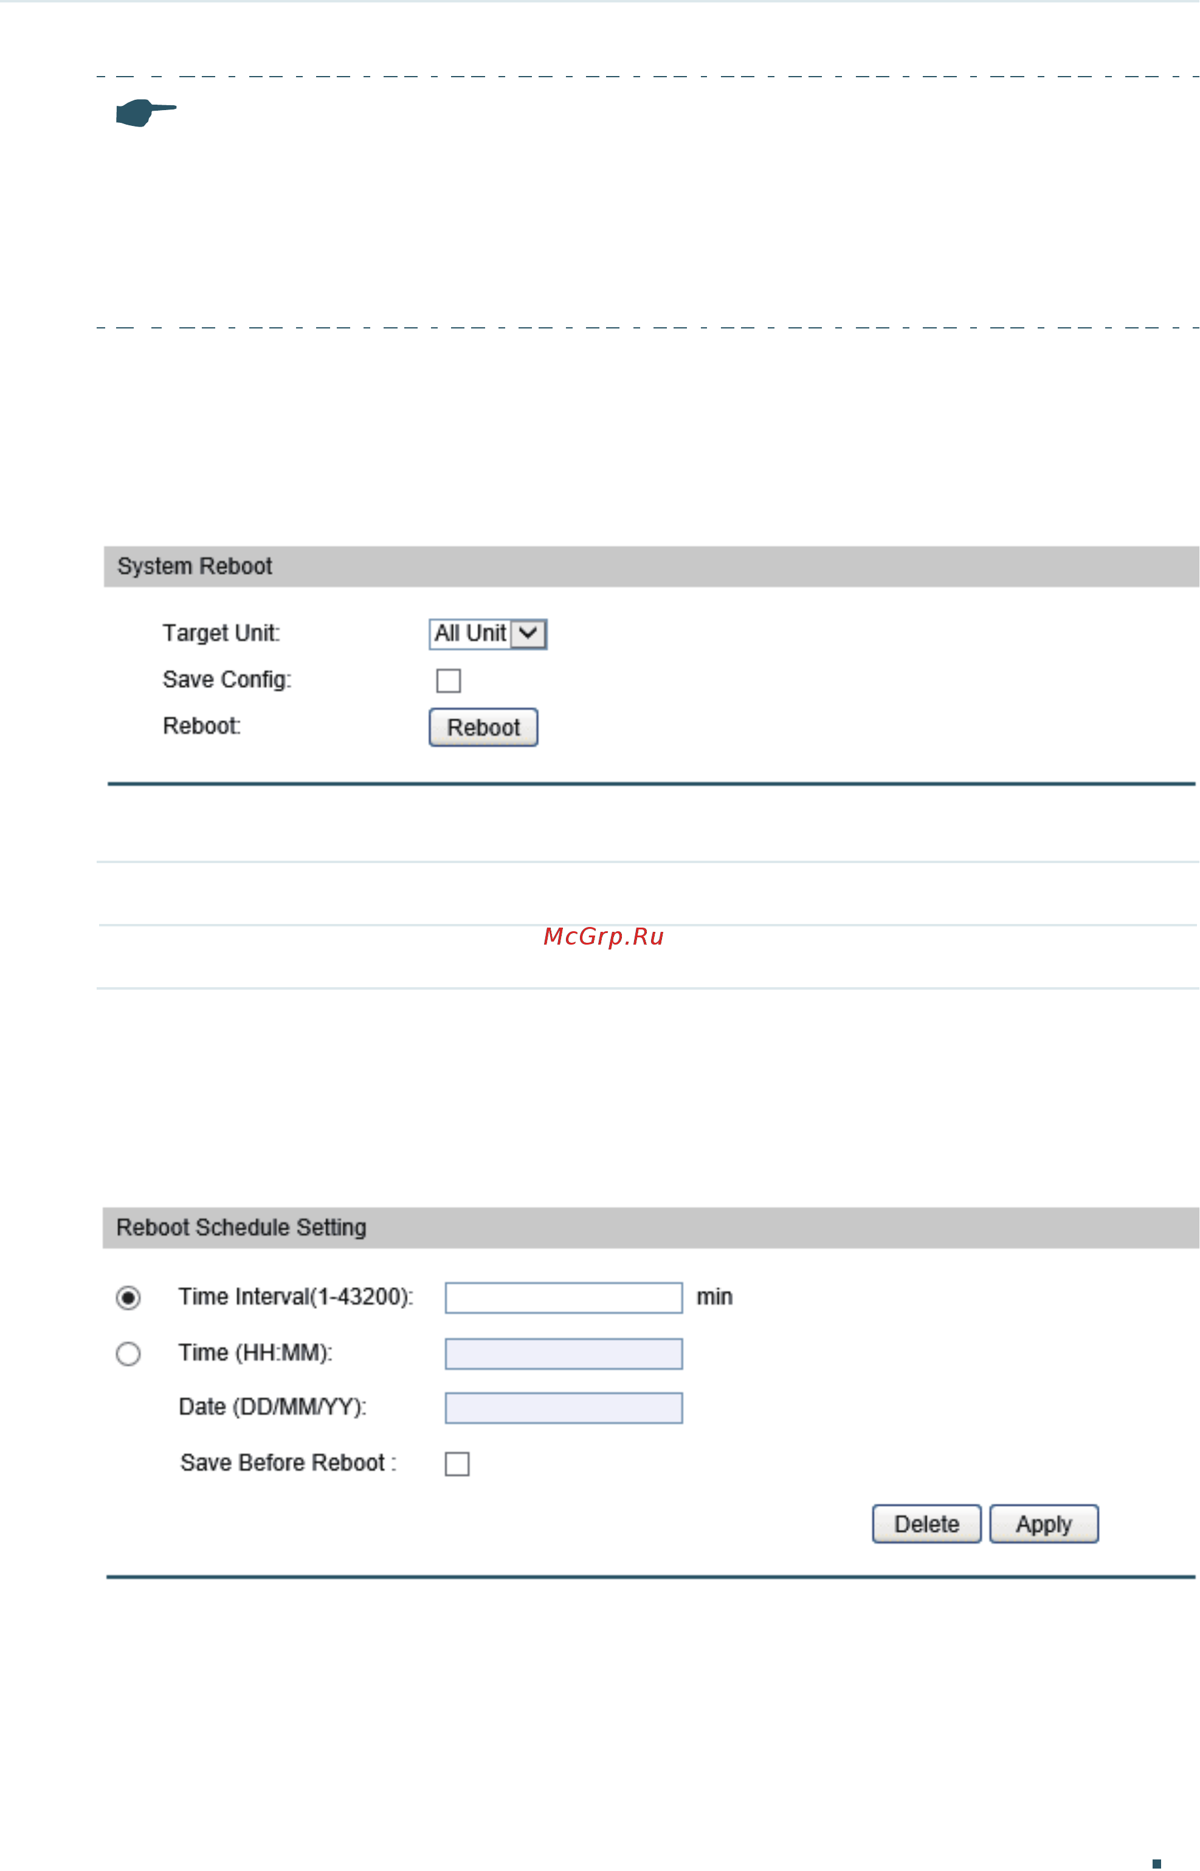The image size is (1200, 1871).
Task: Click the Delete button
Action: (x=926, y=1524)
